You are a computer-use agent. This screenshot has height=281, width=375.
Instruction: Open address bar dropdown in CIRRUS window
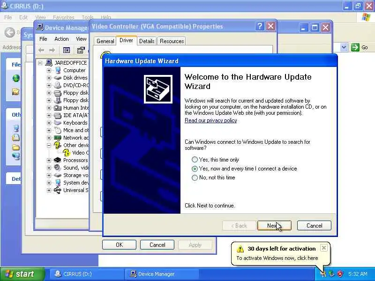[344, 47]
